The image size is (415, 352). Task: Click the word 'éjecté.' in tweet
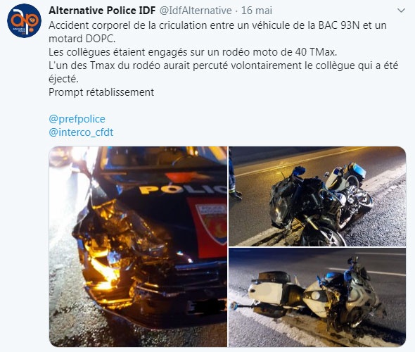(x=63, y=79)
